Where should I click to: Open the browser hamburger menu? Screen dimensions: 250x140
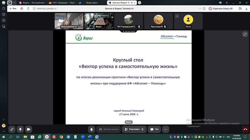[x=227, y=3]
